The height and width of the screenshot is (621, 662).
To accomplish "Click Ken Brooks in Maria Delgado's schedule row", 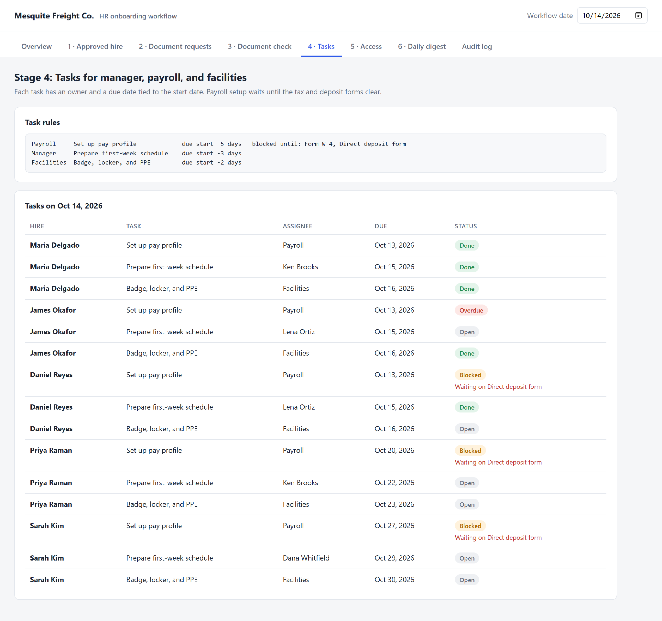I will click(x=300, y=267).
